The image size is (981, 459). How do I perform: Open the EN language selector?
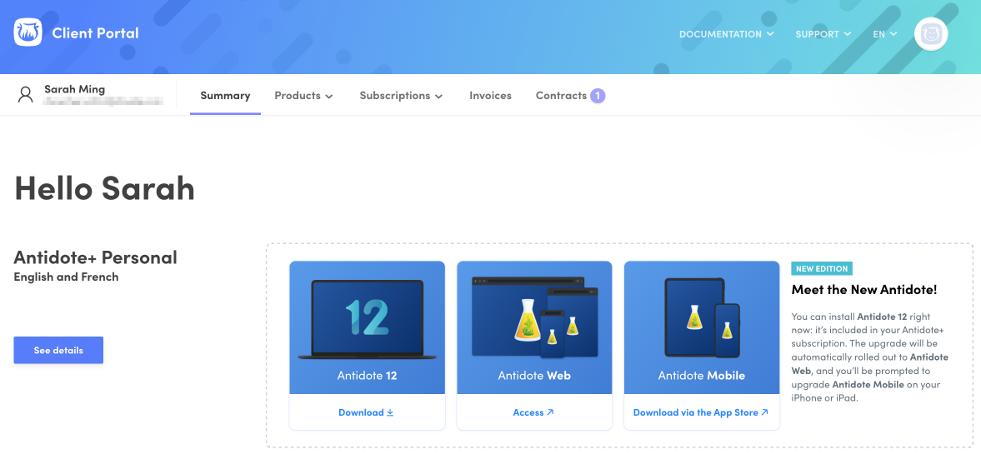(884, 34)
